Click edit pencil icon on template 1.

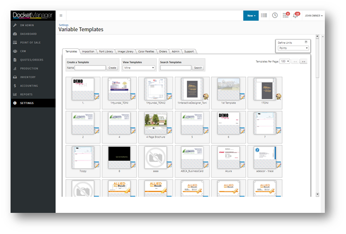(97, 97)
